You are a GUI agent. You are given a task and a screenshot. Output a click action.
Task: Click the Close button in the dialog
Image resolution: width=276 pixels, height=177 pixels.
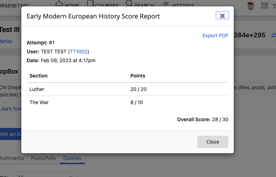tap(213, 142)
